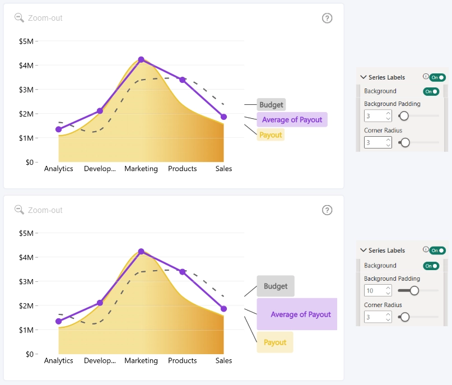Increase top Background Padding using up arrow
Viewport: 452px width, 385px height.
point(388,113)
